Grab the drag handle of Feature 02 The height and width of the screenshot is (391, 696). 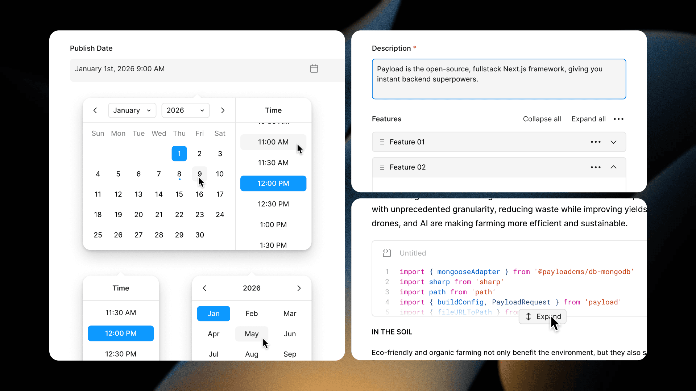tap(382, 167)
